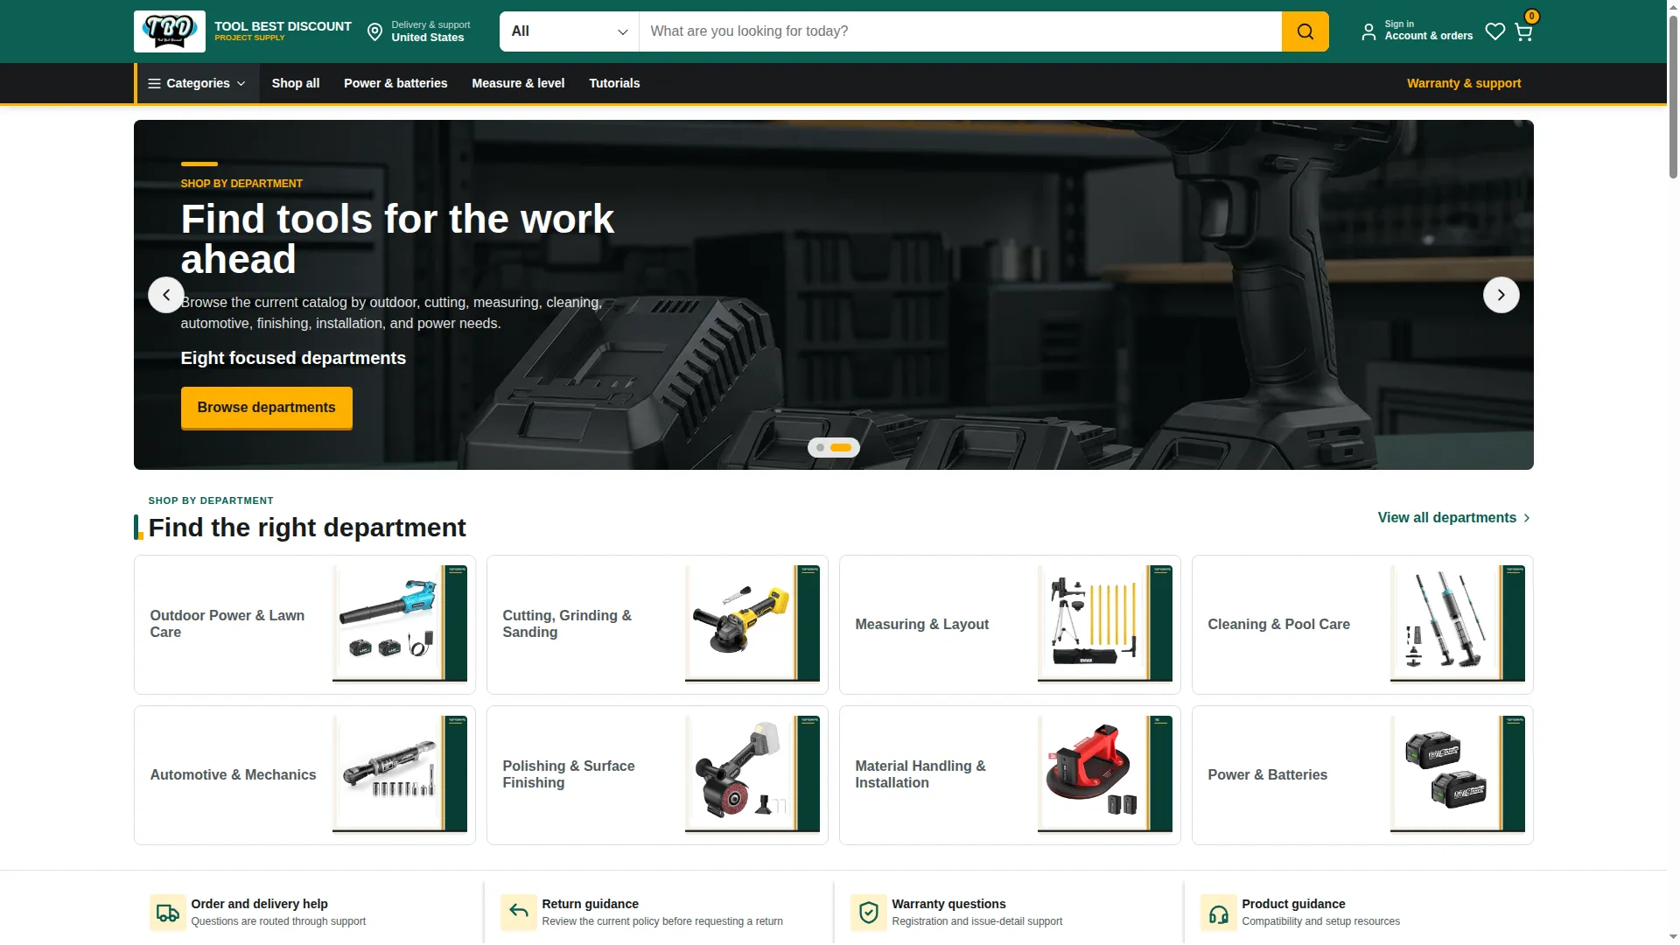Click the product guidance headset icon
The image size is (1680, 945).
(1218, 913)
